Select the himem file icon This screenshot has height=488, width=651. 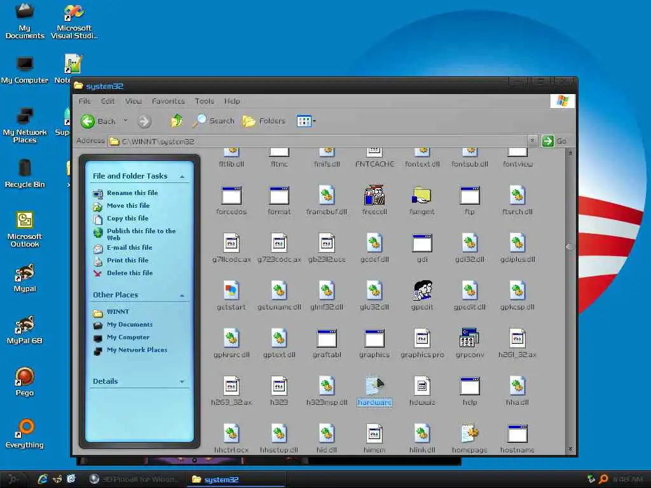pos(374,433)
